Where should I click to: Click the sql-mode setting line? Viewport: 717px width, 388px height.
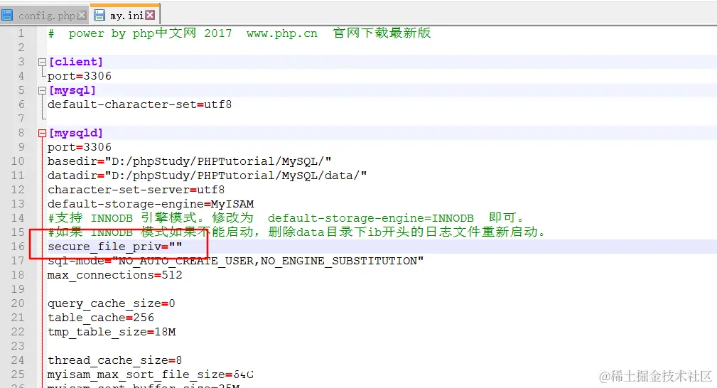tap(235, 261)
